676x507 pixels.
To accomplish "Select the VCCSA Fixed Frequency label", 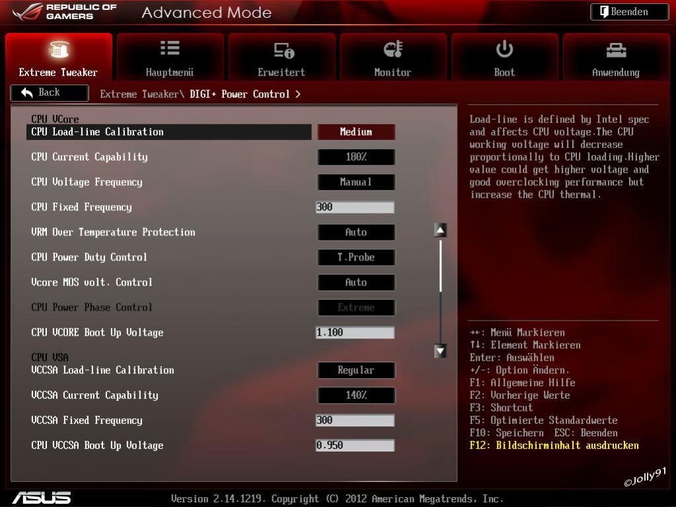I will [87, 420].
